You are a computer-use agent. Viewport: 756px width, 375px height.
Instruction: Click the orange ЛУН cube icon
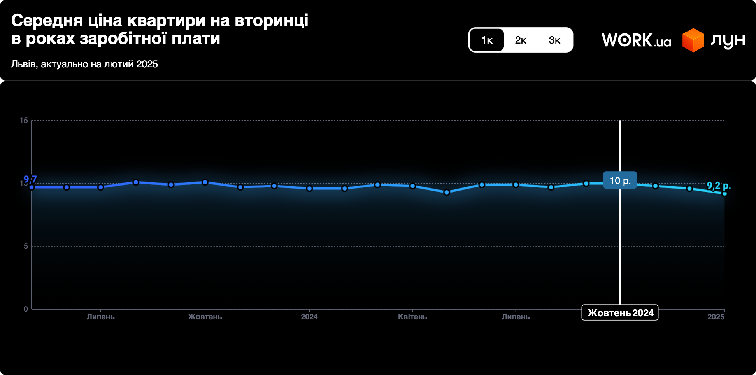[x=693, y=40]
